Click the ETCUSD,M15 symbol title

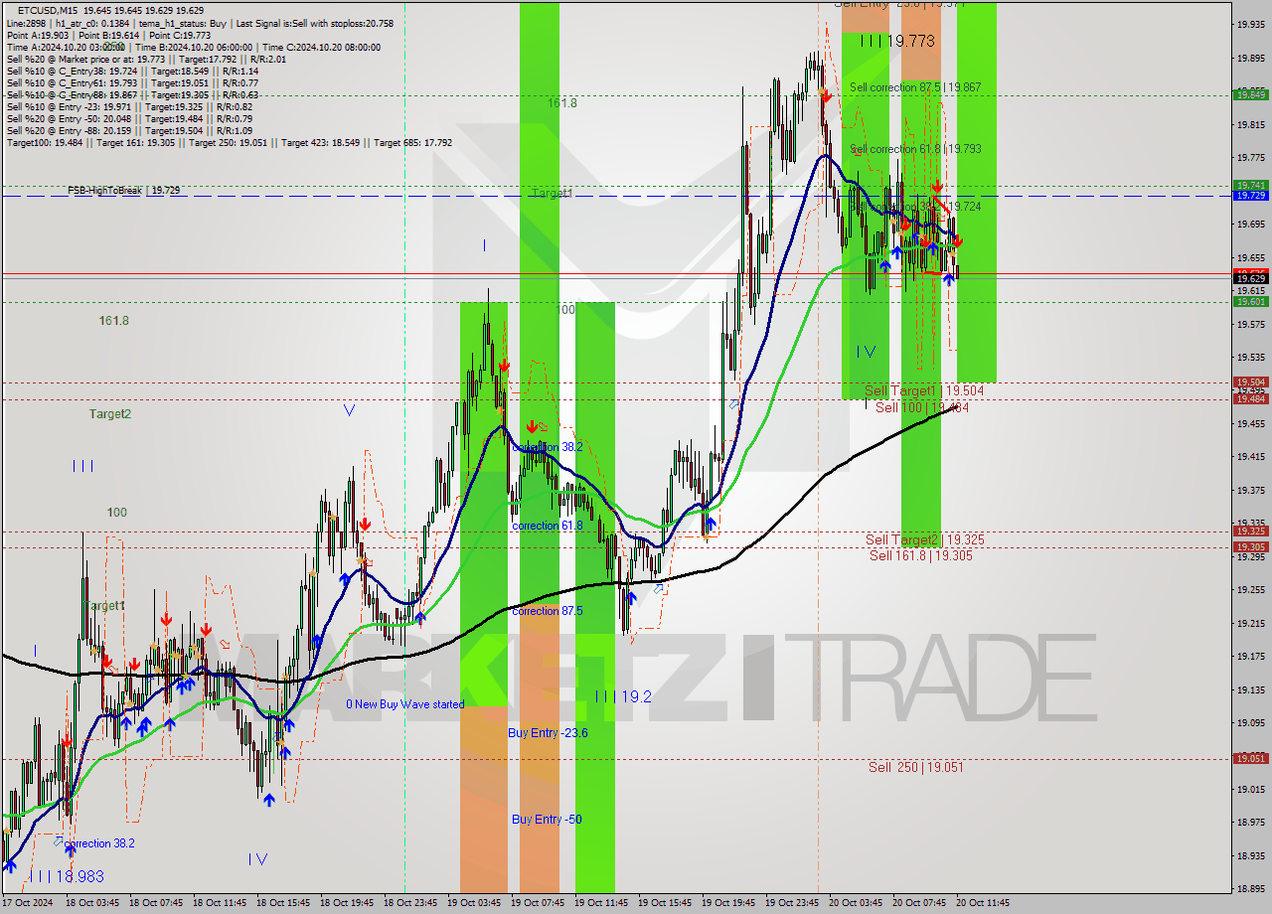(x=49, y=11)
